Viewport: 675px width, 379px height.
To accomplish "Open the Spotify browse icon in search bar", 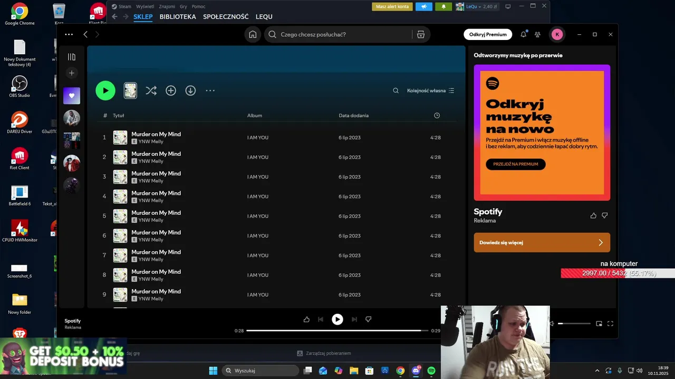I will click(421, 34).
